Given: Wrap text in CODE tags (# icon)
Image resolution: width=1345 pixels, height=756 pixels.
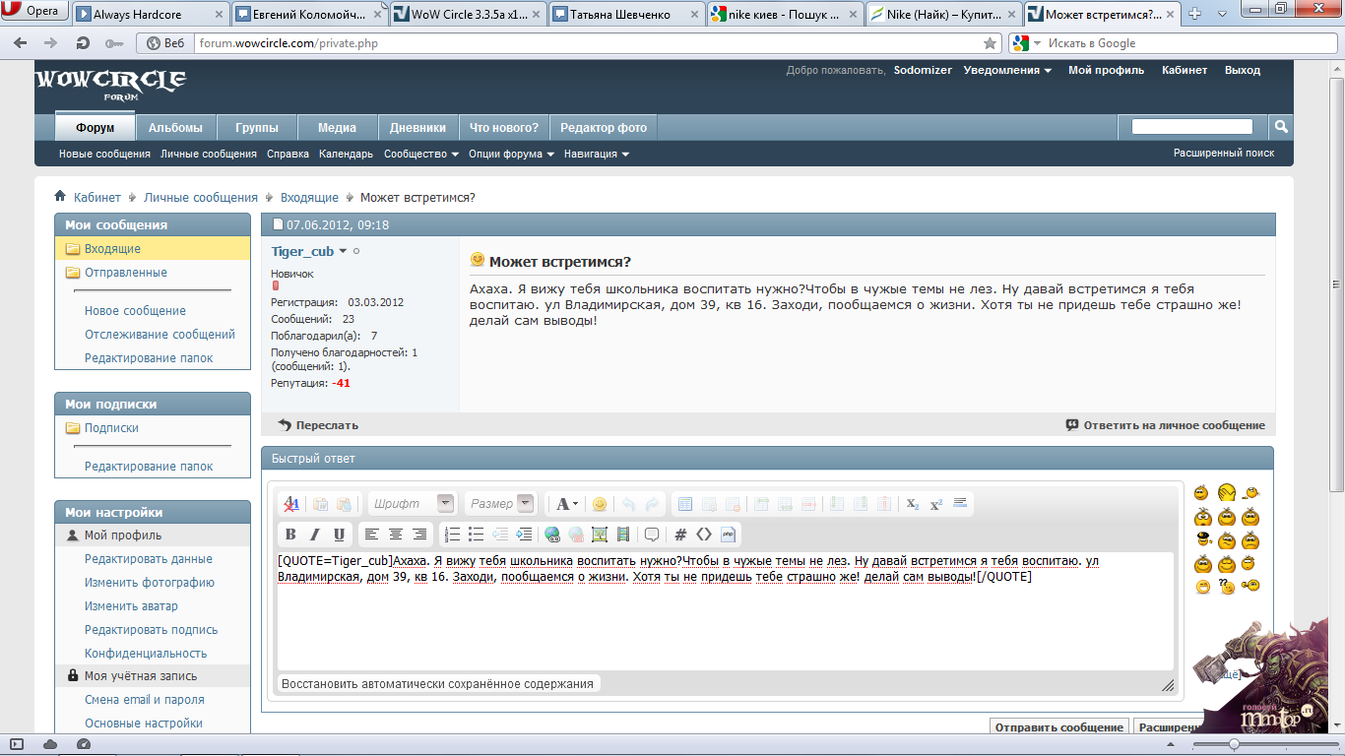Looking at the screenshot, I should click(680, 535).
